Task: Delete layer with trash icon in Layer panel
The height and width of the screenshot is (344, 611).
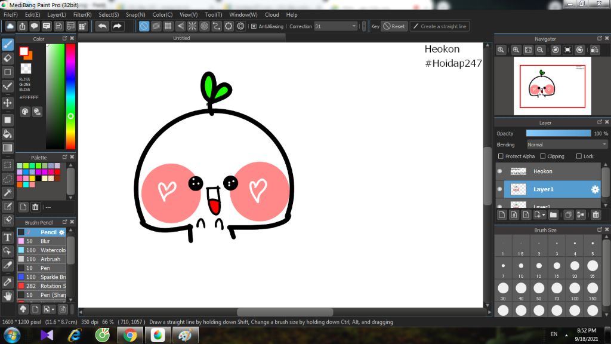Action: (x=595, y=215)
